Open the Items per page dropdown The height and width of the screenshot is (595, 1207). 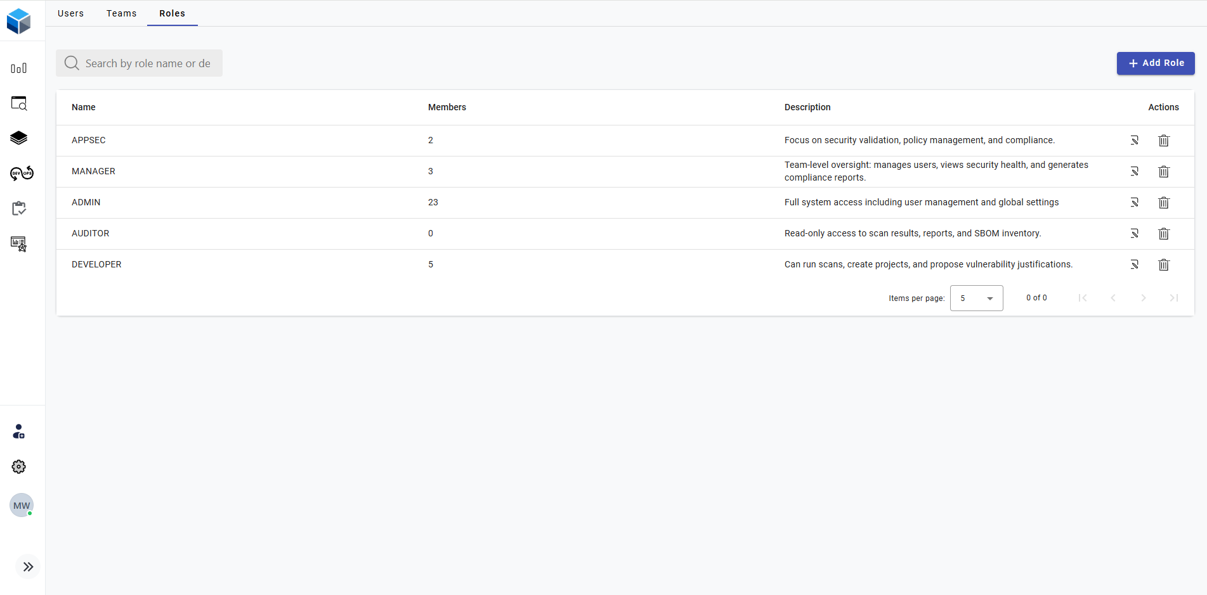976,298
